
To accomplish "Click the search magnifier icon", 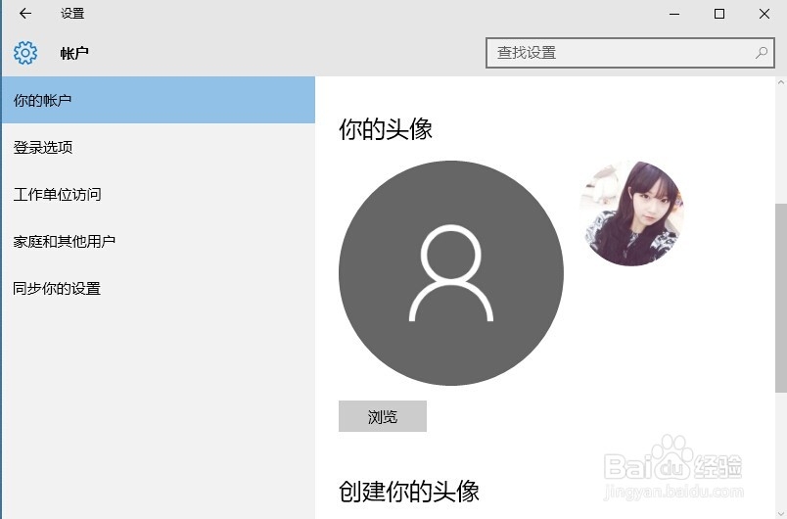I will tap(762, 52).
